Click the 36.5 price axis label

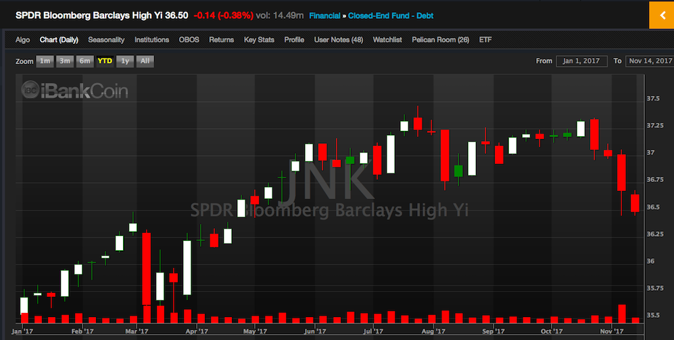tap(653, 207)
